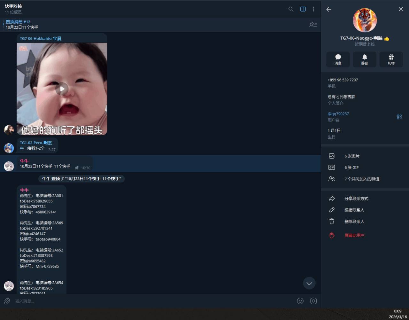Send a gift with the 礼物 button
The image size is (409, 320).
point(391,59)
